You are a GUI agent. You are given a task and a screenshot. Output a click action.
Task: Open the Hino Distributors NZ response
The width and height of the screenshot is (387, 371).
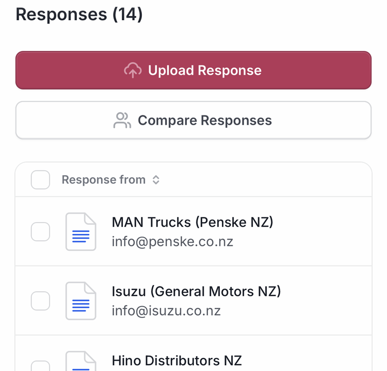[176, 360]
